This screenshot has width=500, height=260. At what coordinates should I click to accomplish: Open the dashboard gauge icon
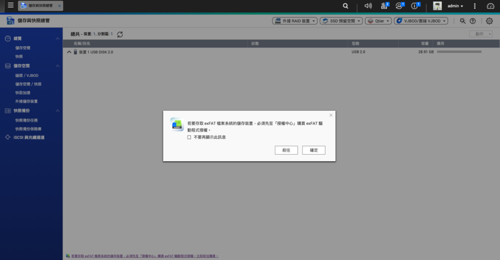click(490, 5)
